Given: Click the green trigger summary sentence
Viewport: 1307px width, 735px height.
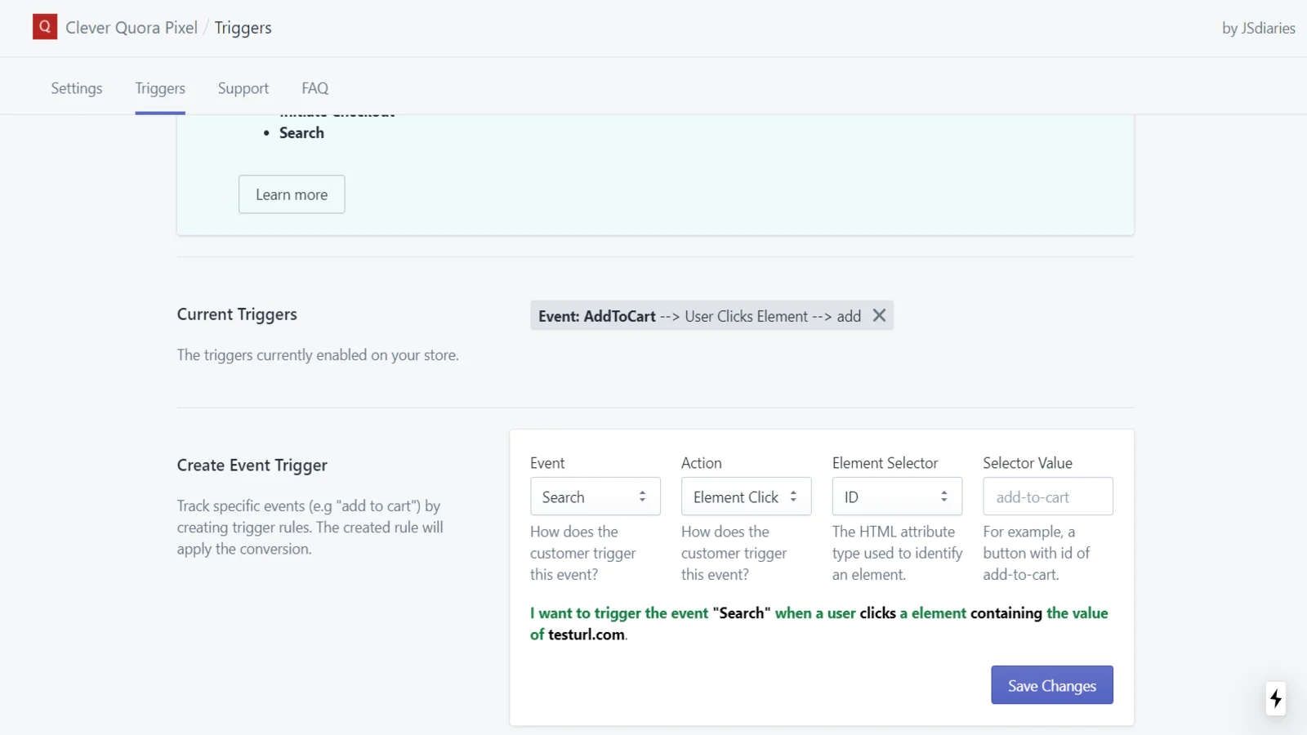Looking at the screenshot, I should point(819,623).
